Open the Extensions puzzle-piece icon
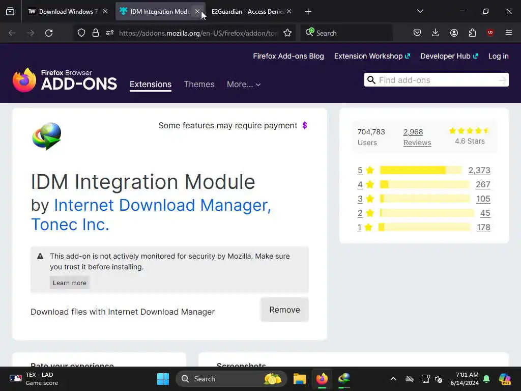 [472, 33]
